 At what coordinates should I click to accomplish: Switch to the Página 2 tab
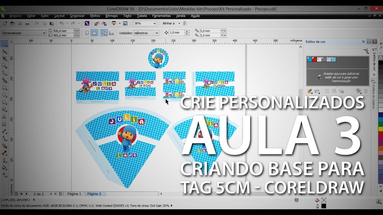[94, 194]
